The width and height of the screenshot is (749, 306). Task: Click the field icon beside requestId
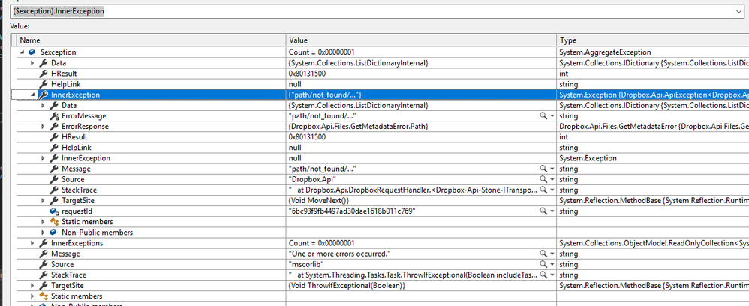53,211
